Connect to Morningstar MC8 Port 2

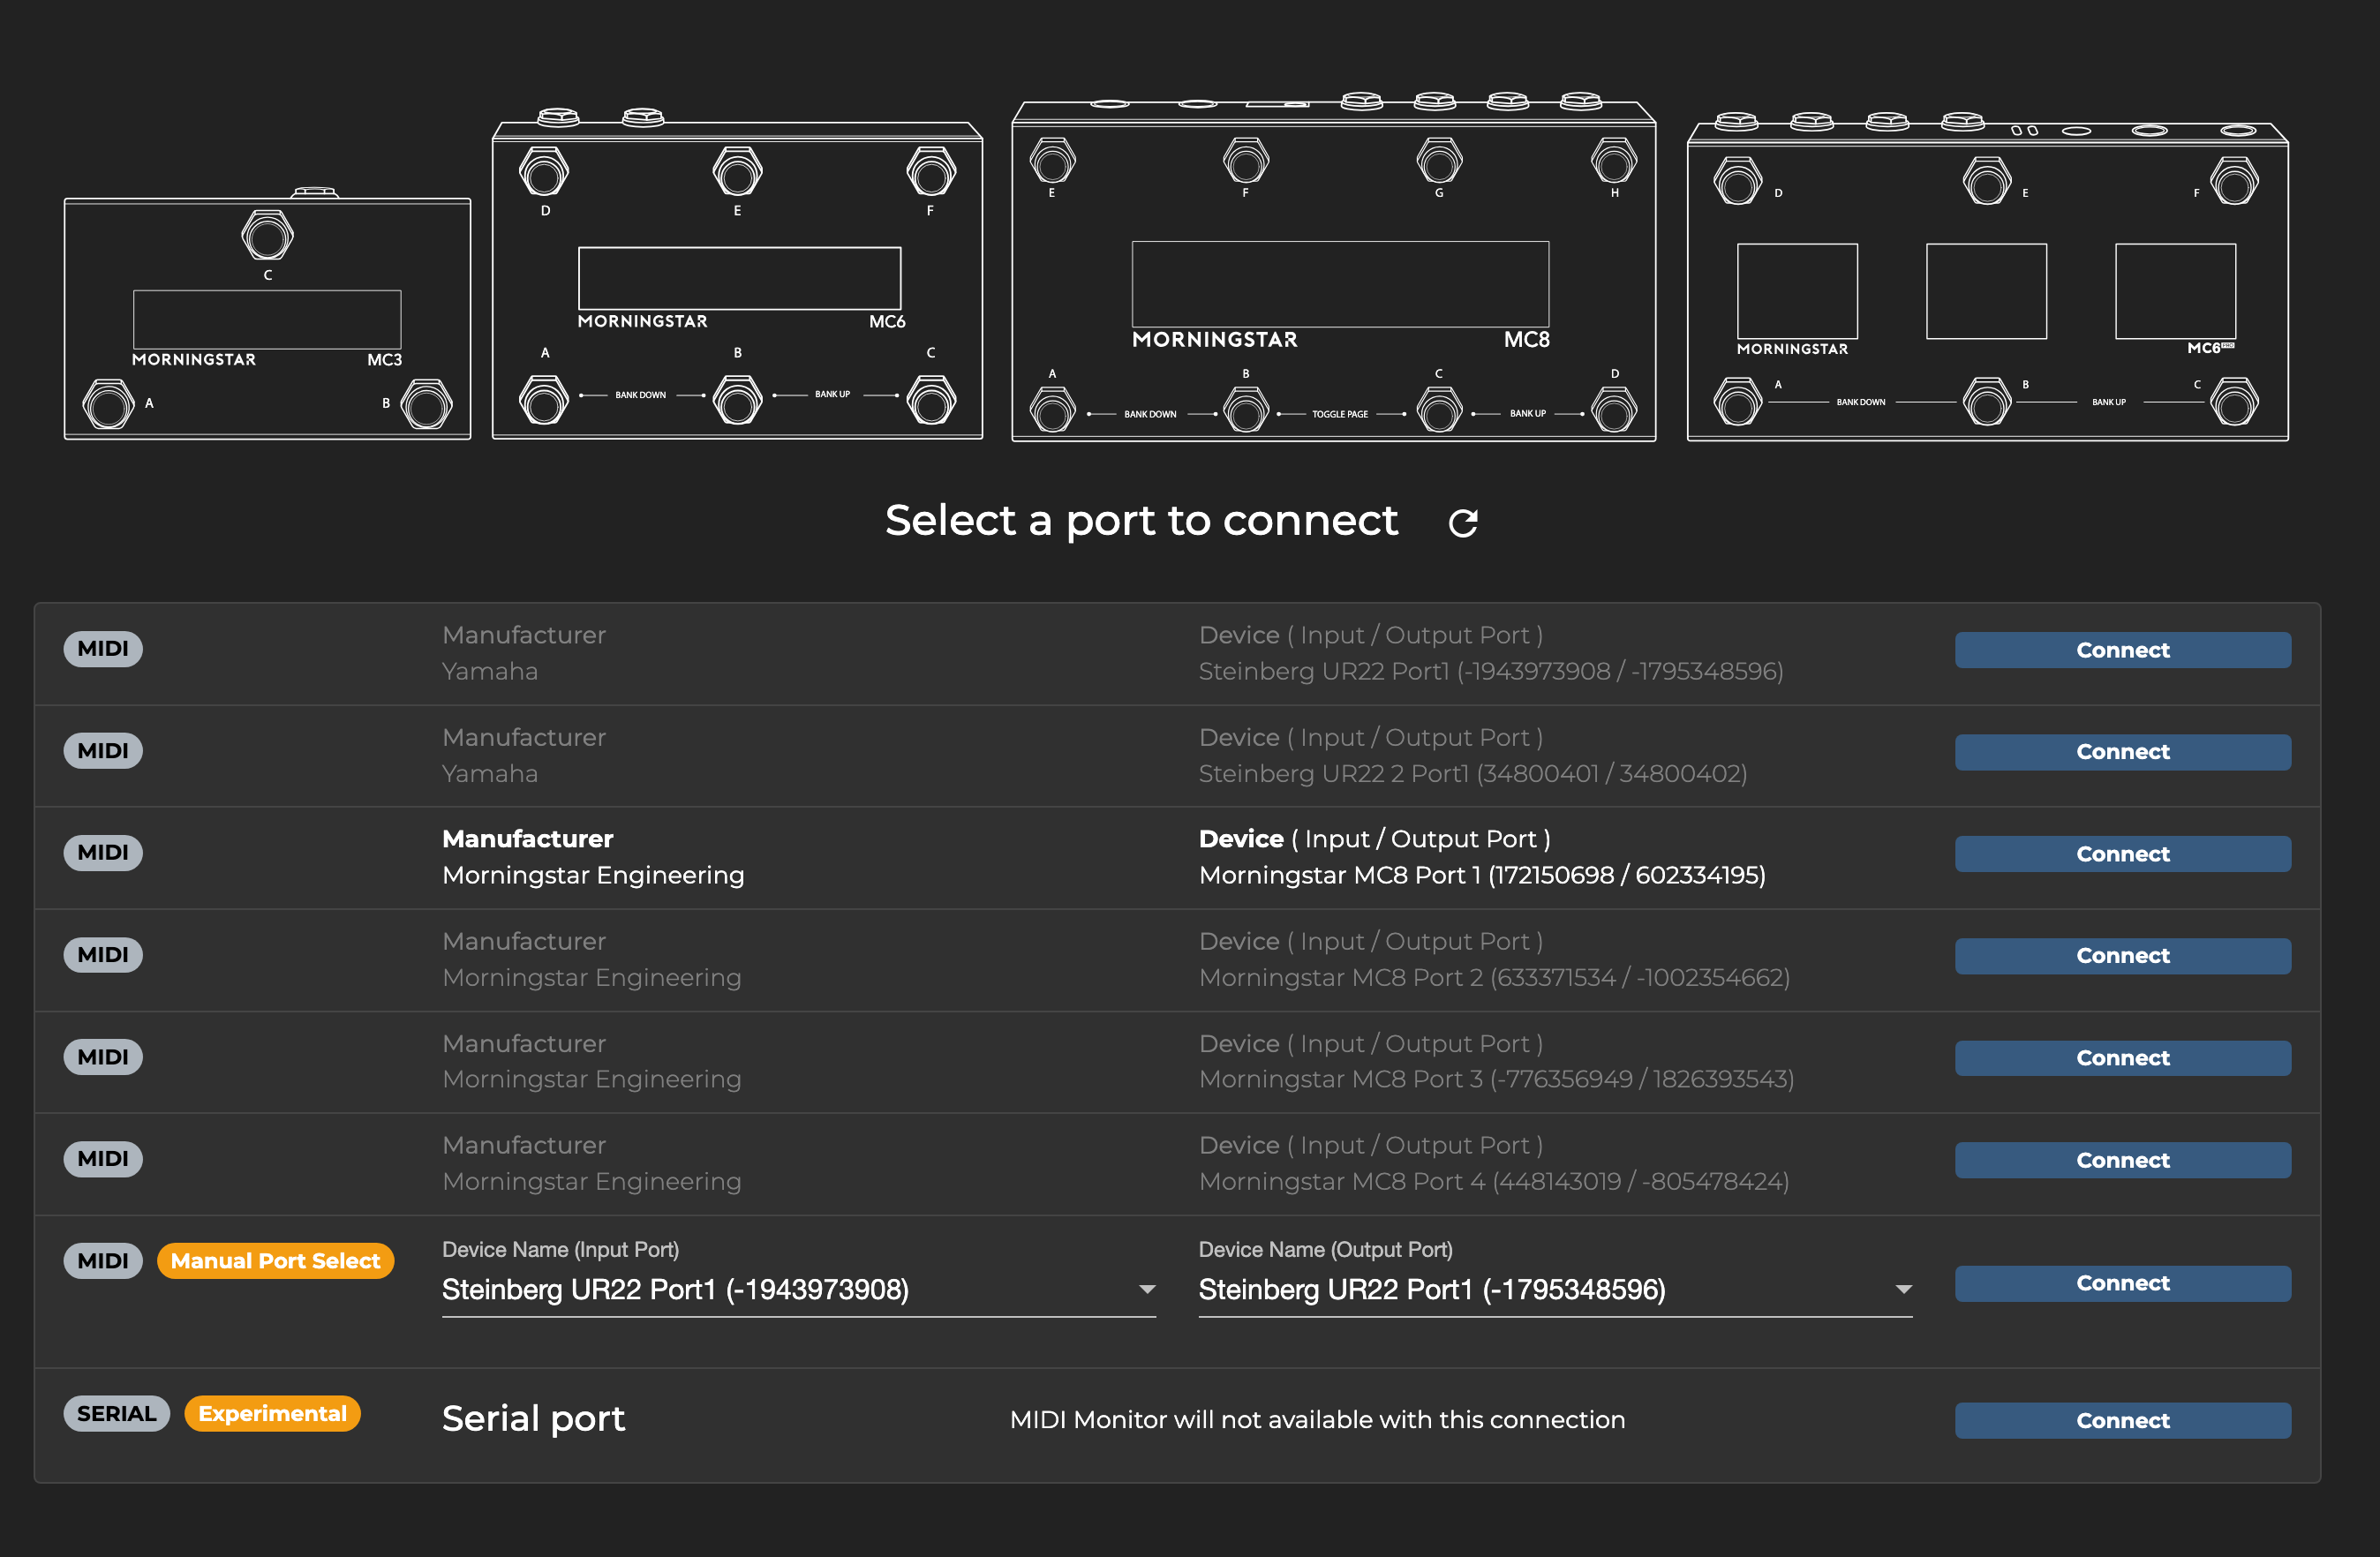[2122, 956]
